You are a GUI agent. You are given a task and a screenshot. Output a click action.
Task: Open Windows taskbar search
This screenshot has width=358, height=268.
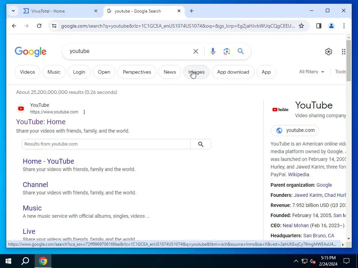25,261
